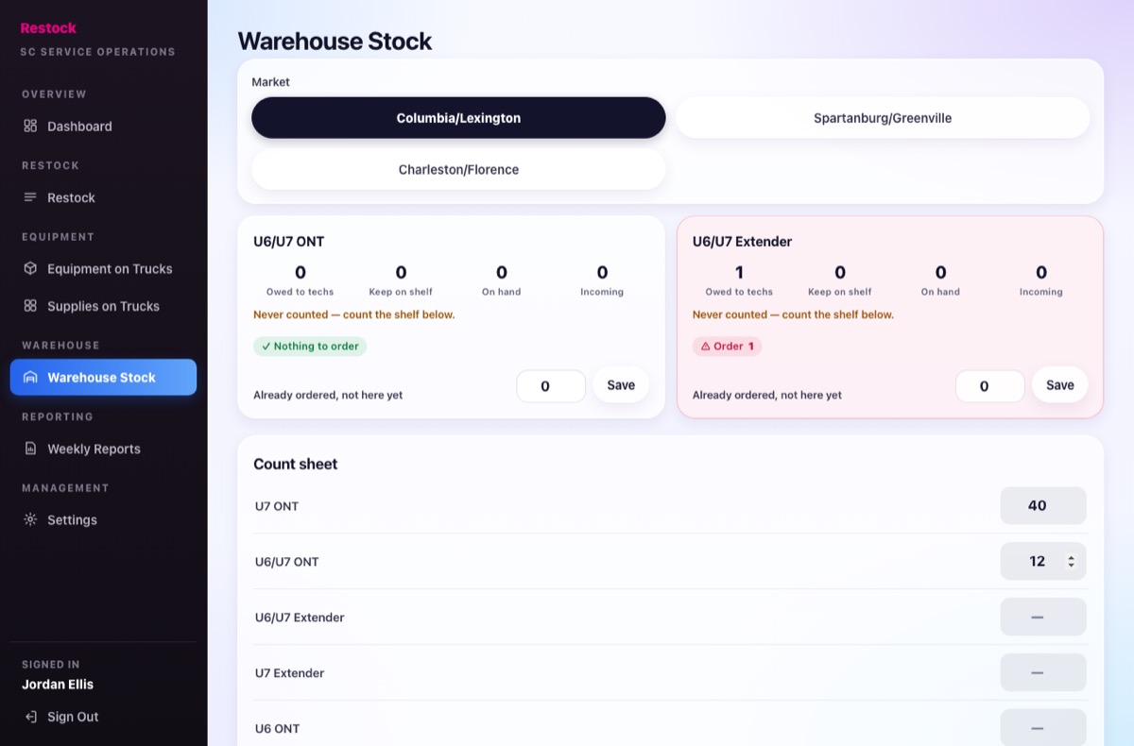Click U6/U7 Extender already ordered input
The width and height of the screenshot is (1134, 746).
point(990,386)
